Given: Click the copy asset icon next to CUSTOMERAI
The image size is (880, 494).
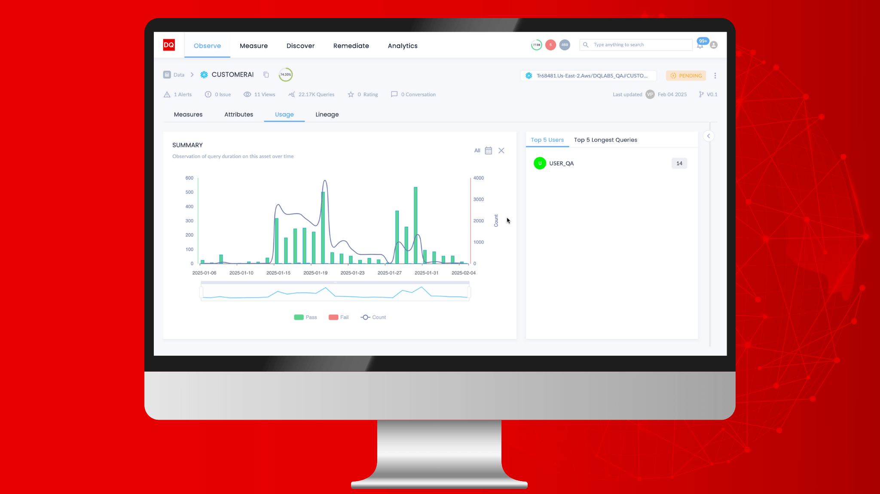Looking at the screenshot, I should [266, 74].
